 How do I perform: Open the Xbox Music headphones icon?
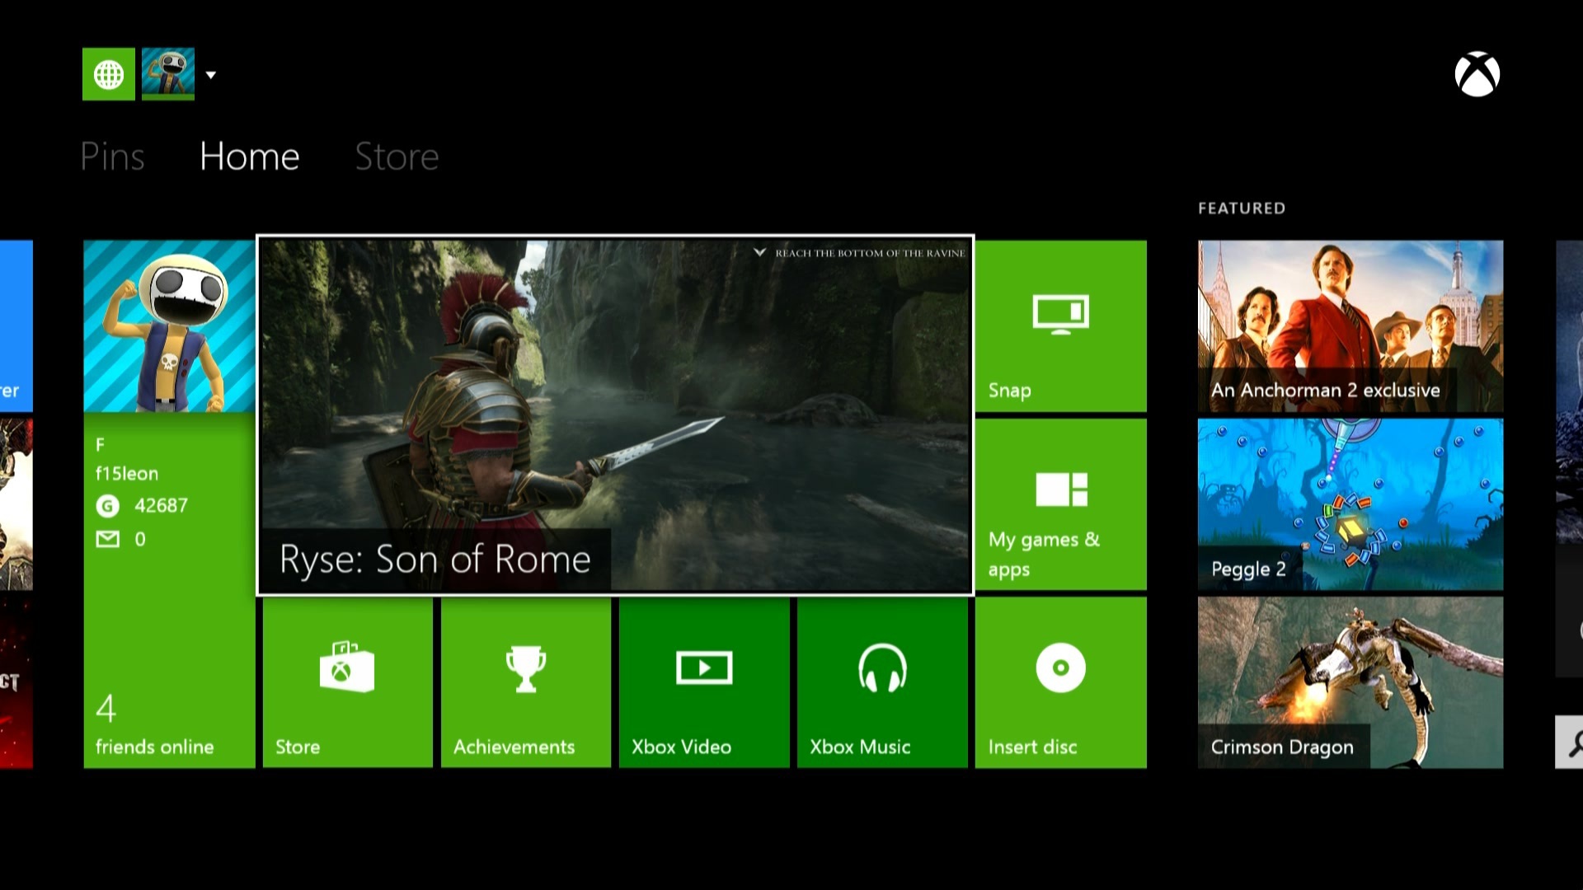coord(882,667)
